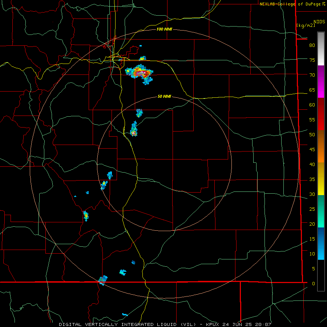Click the NIDS label above color bar

[319, 22]
